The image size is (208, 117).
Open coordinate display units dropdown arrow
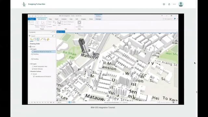tap(121, 102)
